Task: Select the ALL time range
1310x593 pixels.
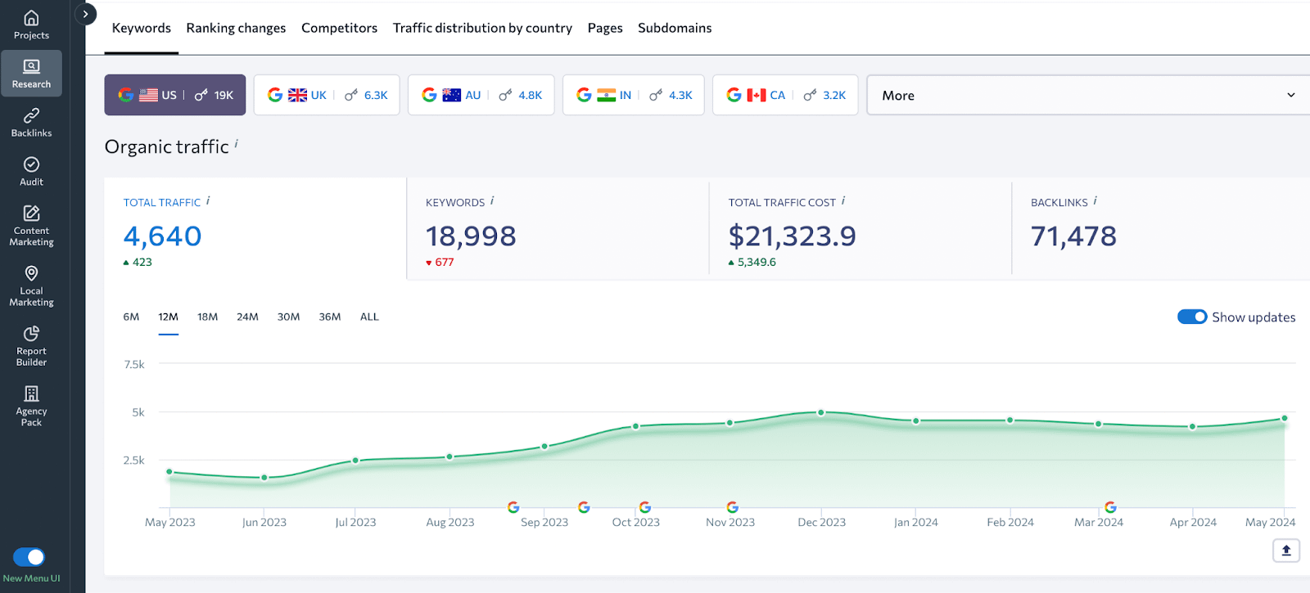Action: coord(369,317)
